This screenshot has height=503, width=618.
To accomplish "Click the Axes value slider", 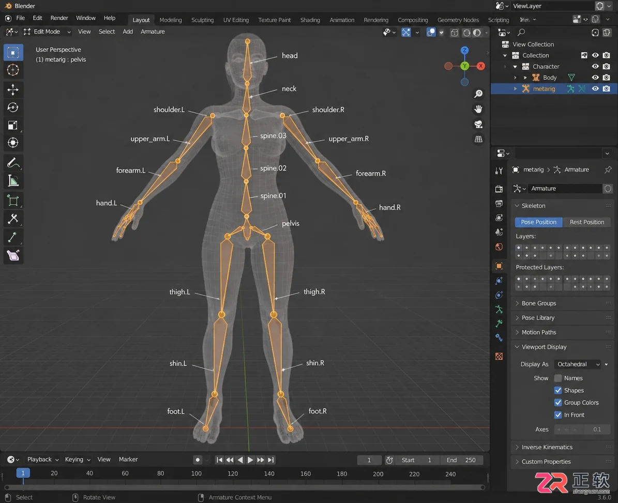I will tap(582, 430).
